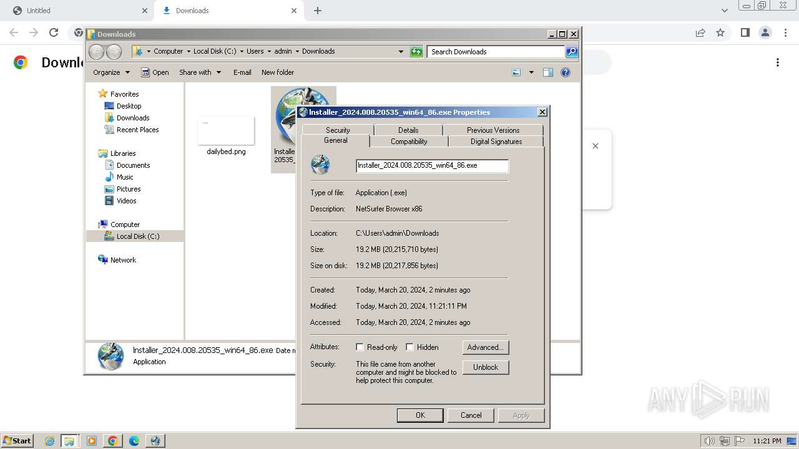Click Chrome's new tab plus button
Image resolution: width=799 pixels, height=449 pixels.
pos(318,11)
